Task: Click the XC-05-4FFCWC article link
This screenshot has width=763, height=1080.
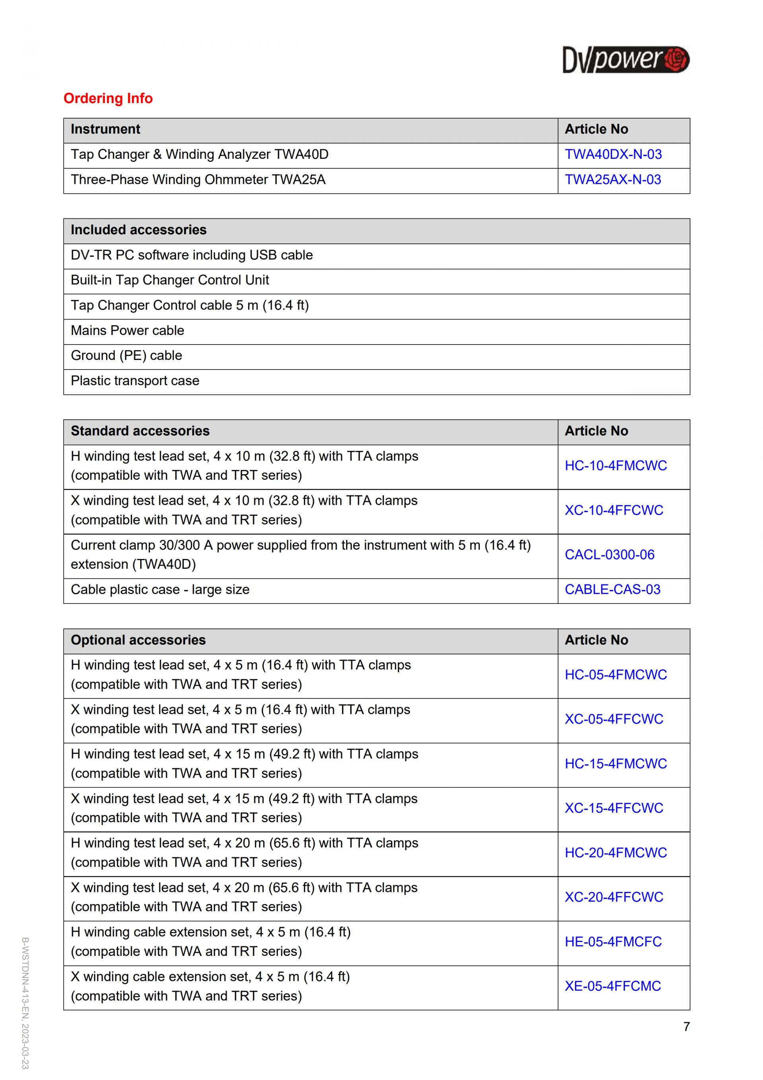Action: pos(614,719)
